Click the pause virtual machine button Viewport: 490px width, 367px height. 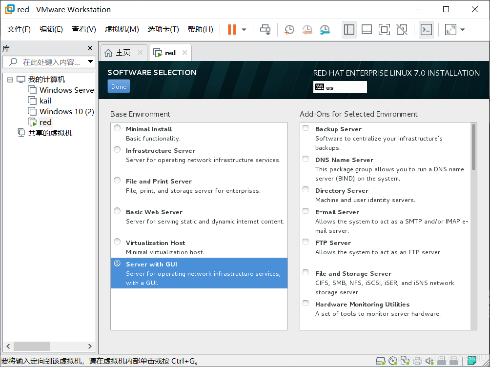232,29
